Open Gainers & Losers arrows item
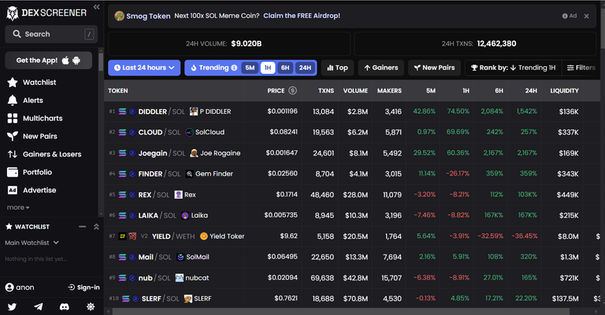 point(44,154)
